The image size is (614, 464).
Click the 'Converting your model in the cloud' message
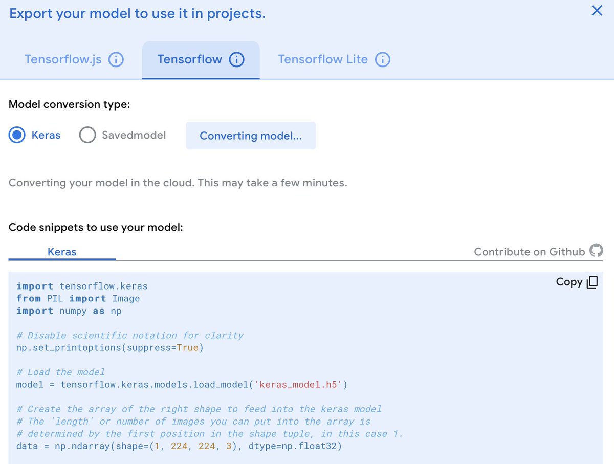(x=178, y=183)
